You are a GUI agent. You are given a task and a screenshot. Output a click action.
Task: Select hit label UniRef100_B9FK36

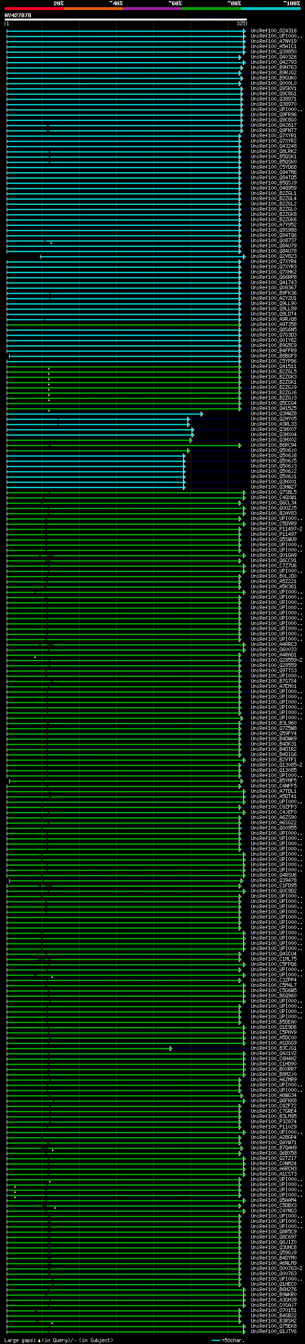tap(274, 293)
